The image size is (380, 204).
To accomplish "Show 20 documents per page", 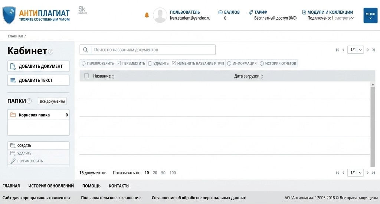I will pos(155,173).
